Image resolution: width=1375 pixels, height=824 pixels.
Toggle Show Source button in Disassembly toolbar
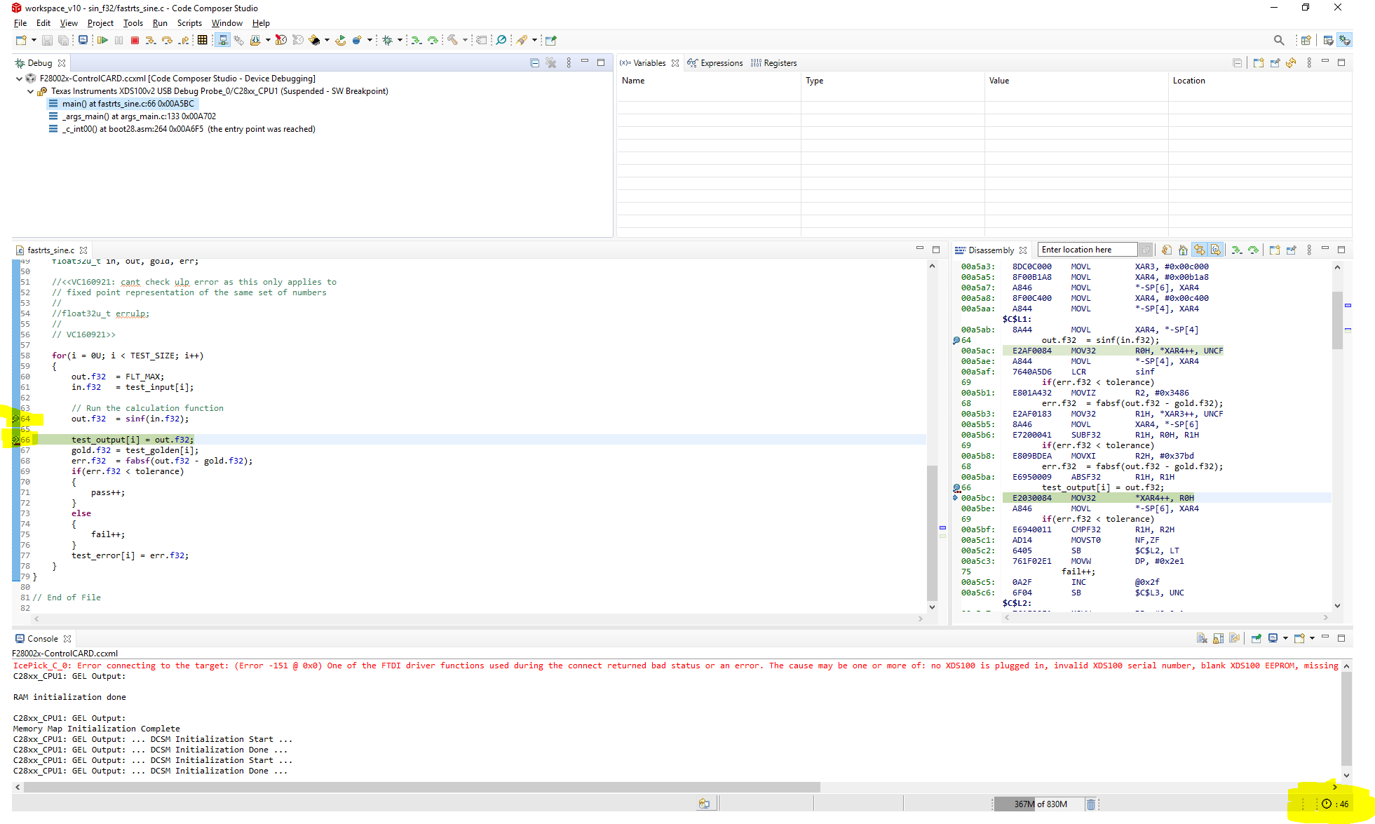coord(1216,250)
